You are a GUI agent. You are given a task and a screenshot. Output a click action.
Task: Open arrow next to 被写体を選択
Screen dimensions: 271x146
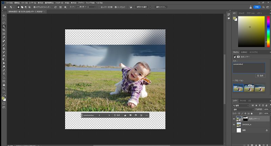(x=150, y=7)
